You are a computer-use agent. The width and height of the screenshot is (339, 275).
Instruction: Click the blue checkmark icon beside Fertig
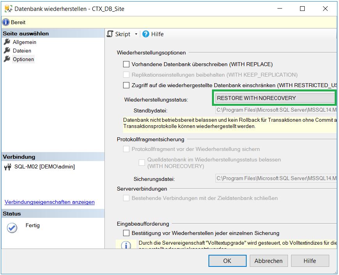[x=11, y=225]
